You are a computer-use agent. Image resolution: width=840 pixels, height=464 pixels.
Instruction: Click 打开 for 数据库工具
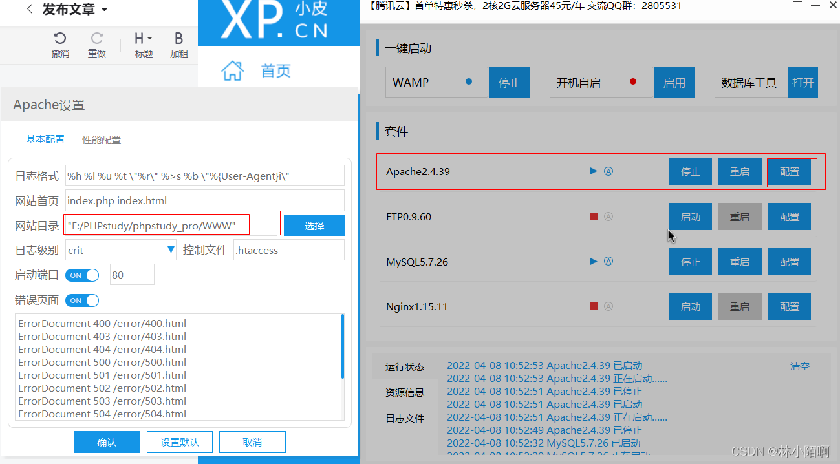pyautogui.click(x=803, y=82)
